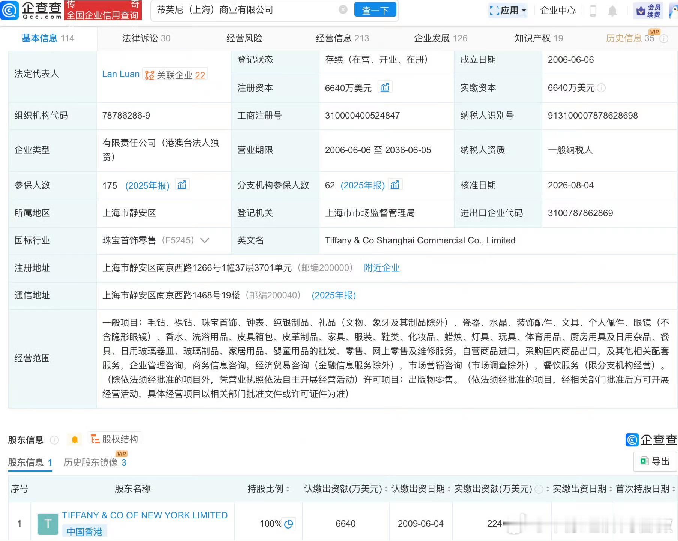This screenshot has width=678, height=541.
Task: Sort by 持股比例 column
Action: coord(288,489)
